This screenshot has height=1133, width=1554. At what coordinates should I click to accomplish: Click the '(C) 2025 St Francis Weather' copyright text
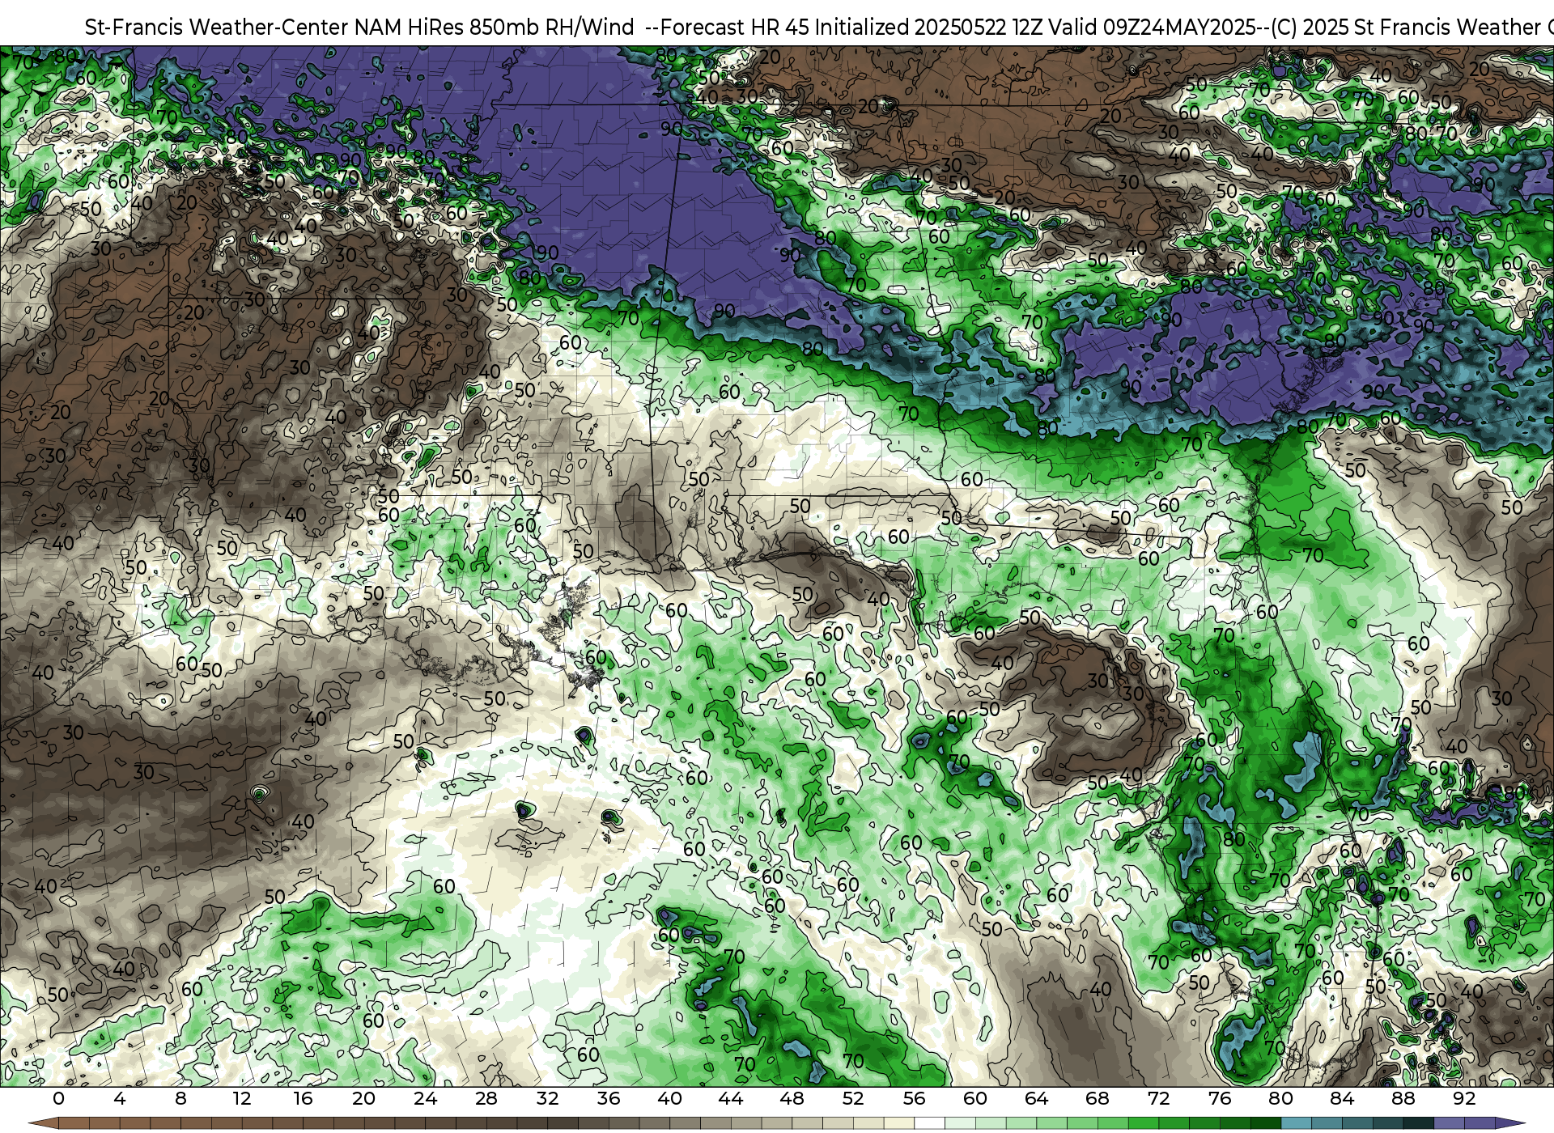click(1405, 28)
